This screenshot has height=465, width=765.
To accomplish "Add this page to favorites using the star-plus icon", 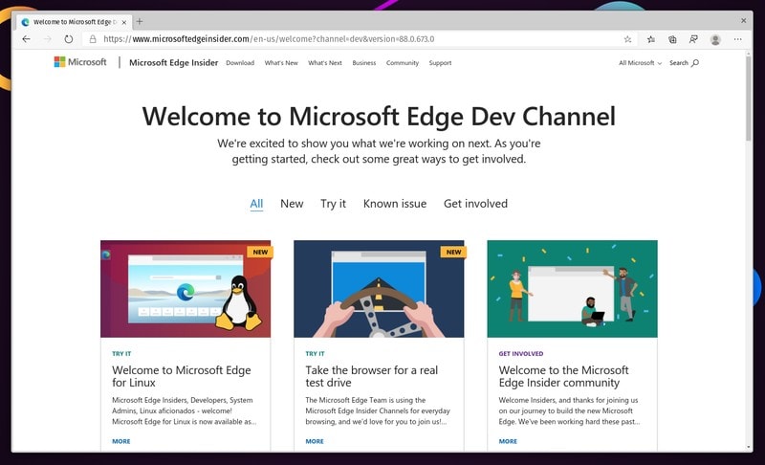I will (x=627, y=39).
